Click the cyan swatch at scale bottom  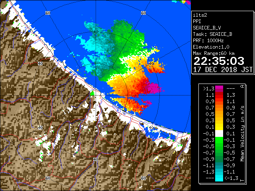point(219,178)
